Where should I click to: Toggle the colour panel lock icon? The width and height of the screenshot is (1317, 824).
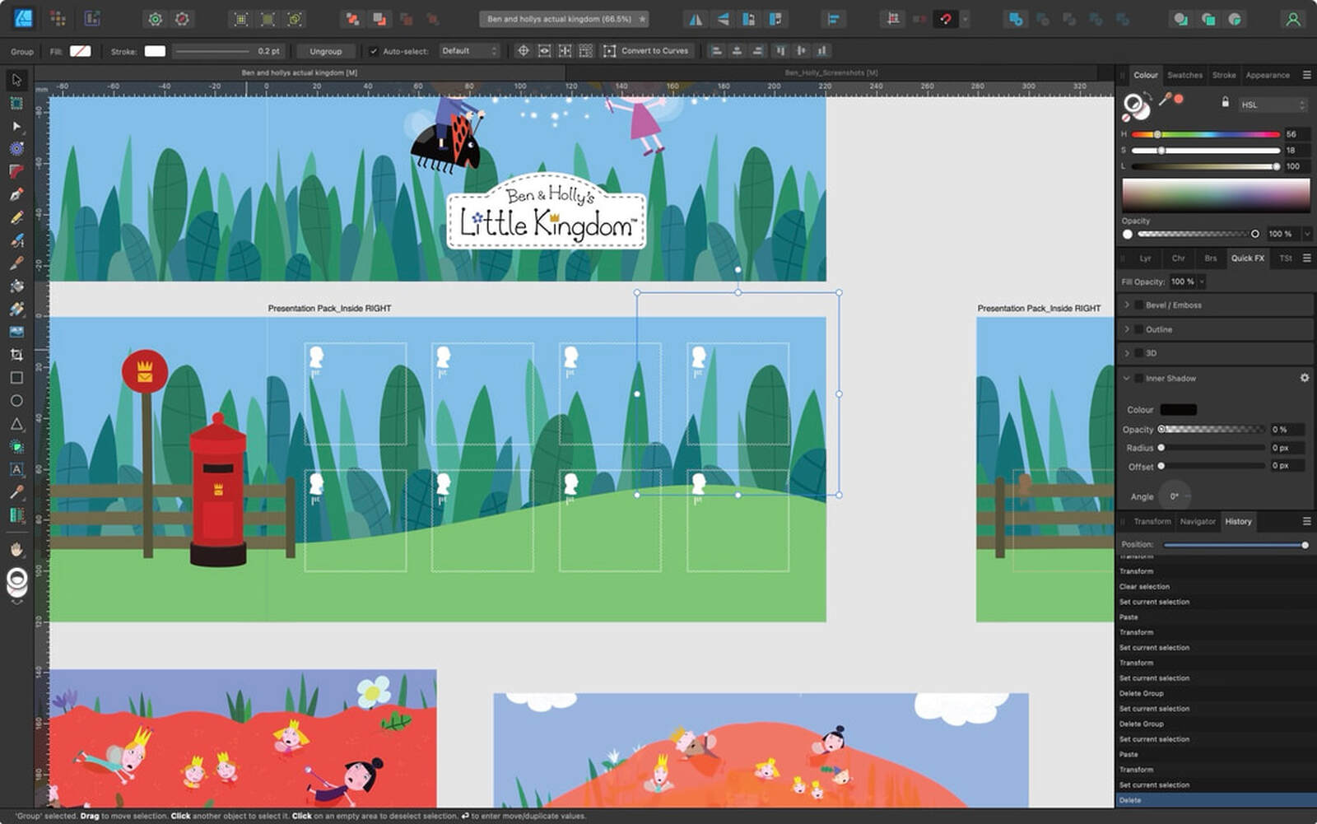point(1225,102)
